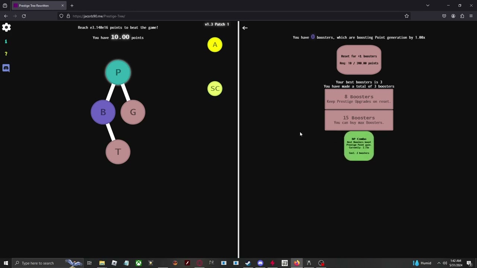Buy the BP Combo upgrade

(x=359, y=146)
